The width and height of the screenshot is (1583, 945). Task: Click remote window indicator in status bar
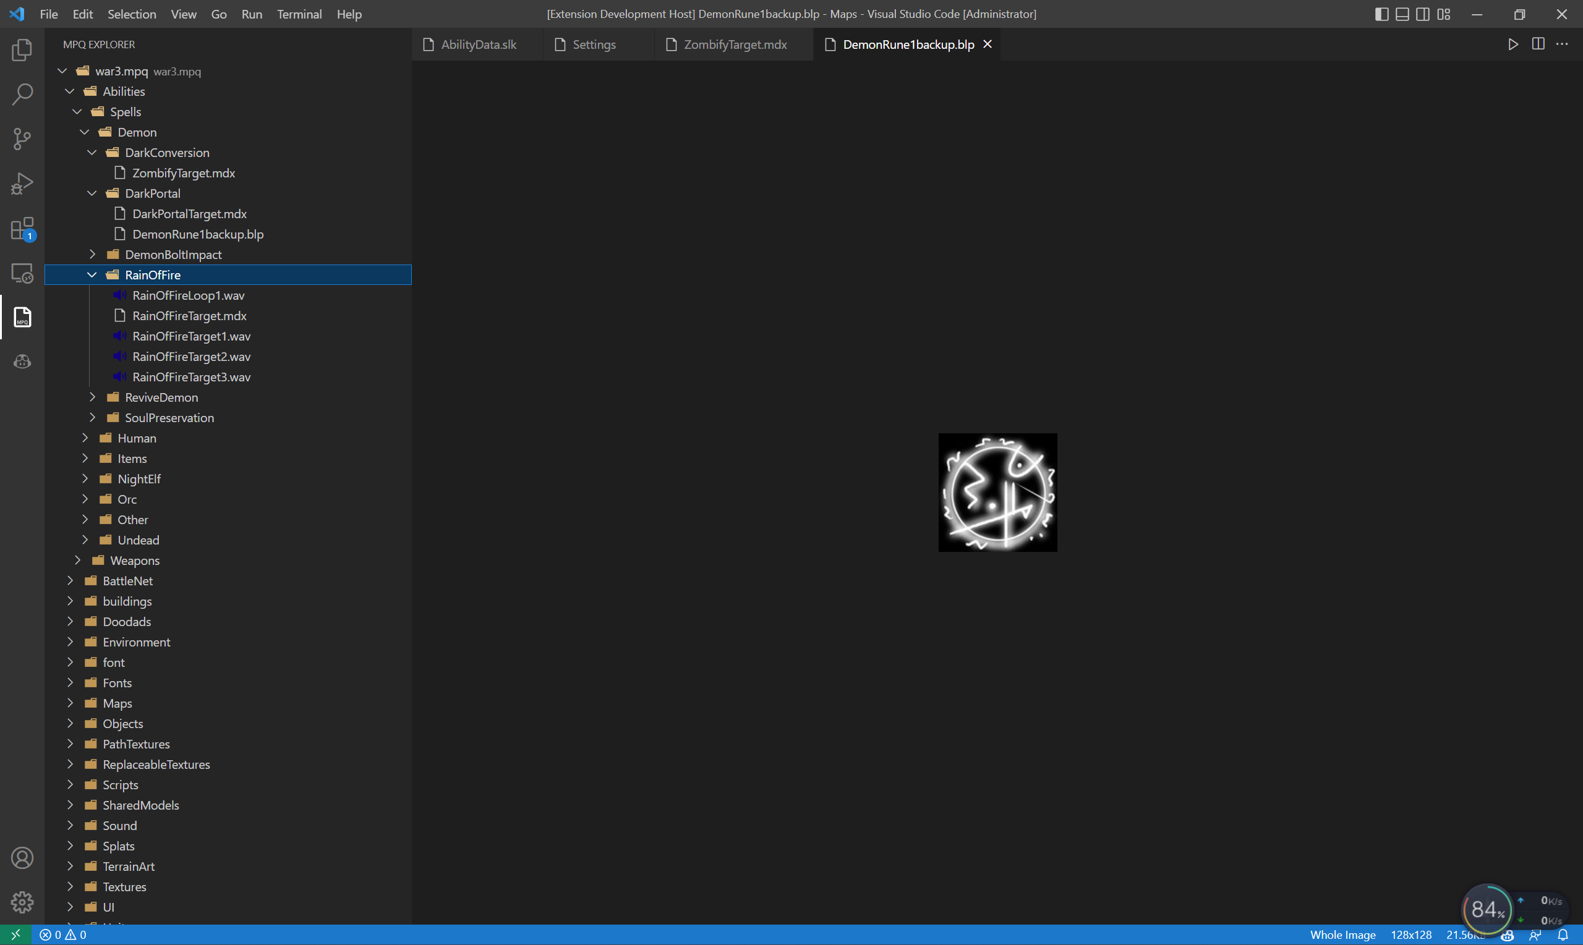click(16, 935)
